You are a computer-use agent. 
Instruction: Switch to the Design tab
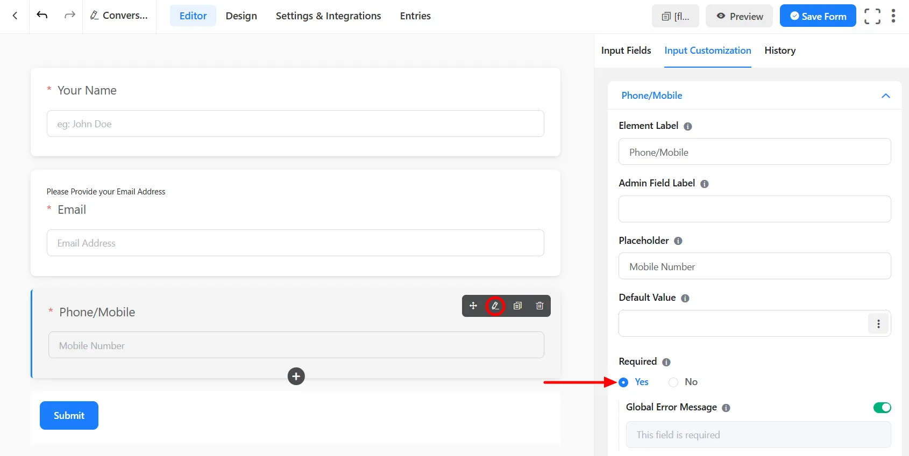click(241, 16)
